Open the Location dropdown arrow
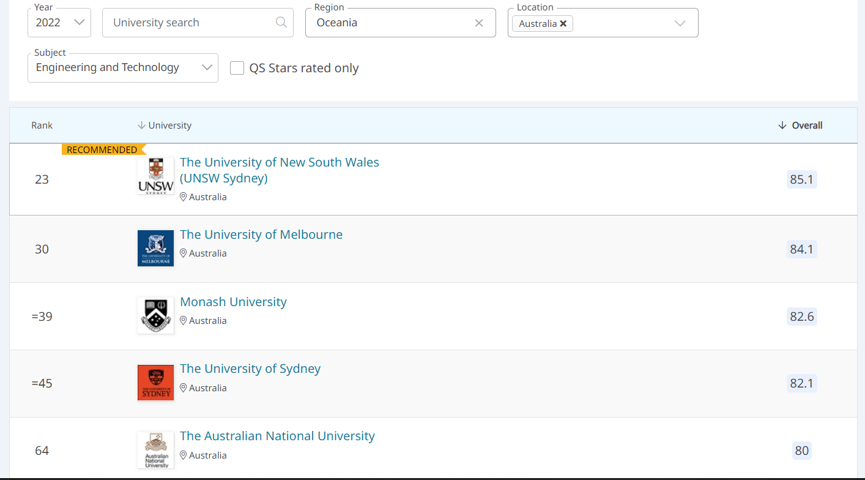Image resolution: width=865 pixels, height=480 pixels. pos(680,24)
